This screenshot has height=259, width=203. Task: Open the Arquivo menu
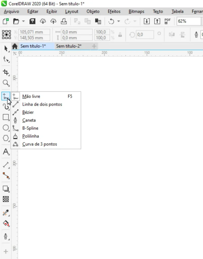[12, 11]
